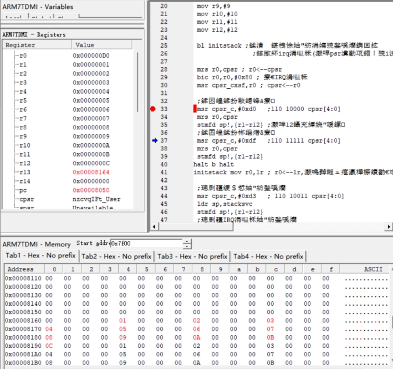Select register r0 row
This screenshot has width=393, height=369.
click(68, 55)
